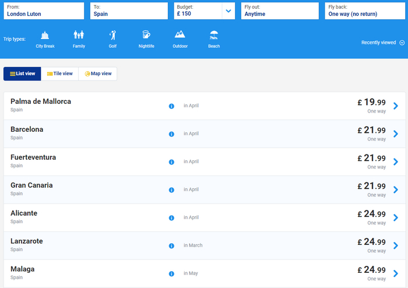Click the From London Luton field
The height and width of the screenshot is (288, 408).
44,11
